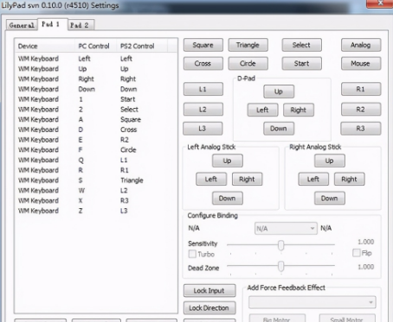Close the LilyPad Settings window
Viewport: 393px width, 322px height.
[381, 3]
